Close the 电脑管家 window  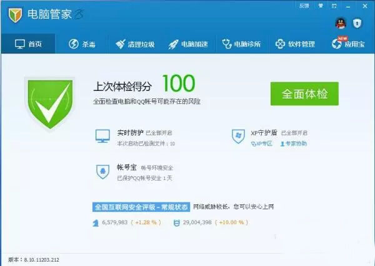tap(365, 6)
